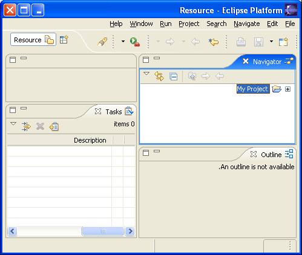Open the Tasks filters icon
Viewport: 302px width, 255px height.
click(x=26, y=127)
